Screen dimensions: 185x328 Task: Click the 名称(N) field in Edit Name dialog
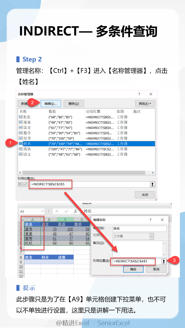coord(140,229)
